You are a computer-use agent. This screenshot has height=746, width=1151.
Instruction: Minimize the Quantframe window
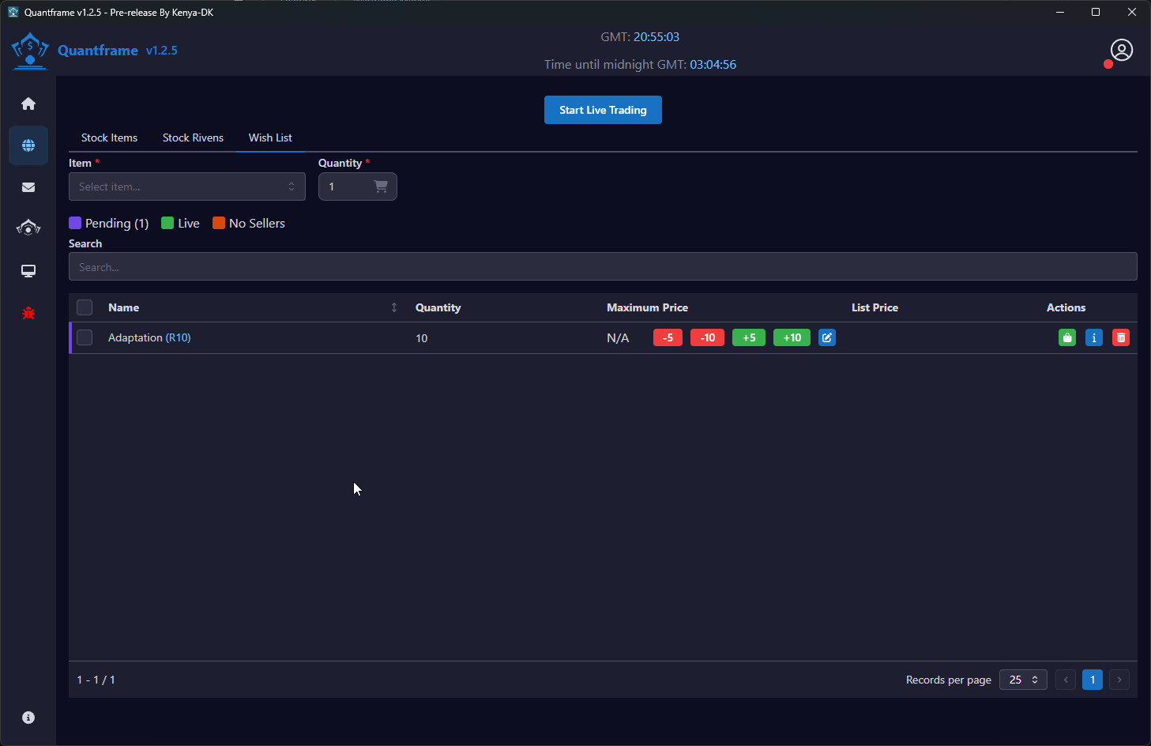coord(1060,12)
